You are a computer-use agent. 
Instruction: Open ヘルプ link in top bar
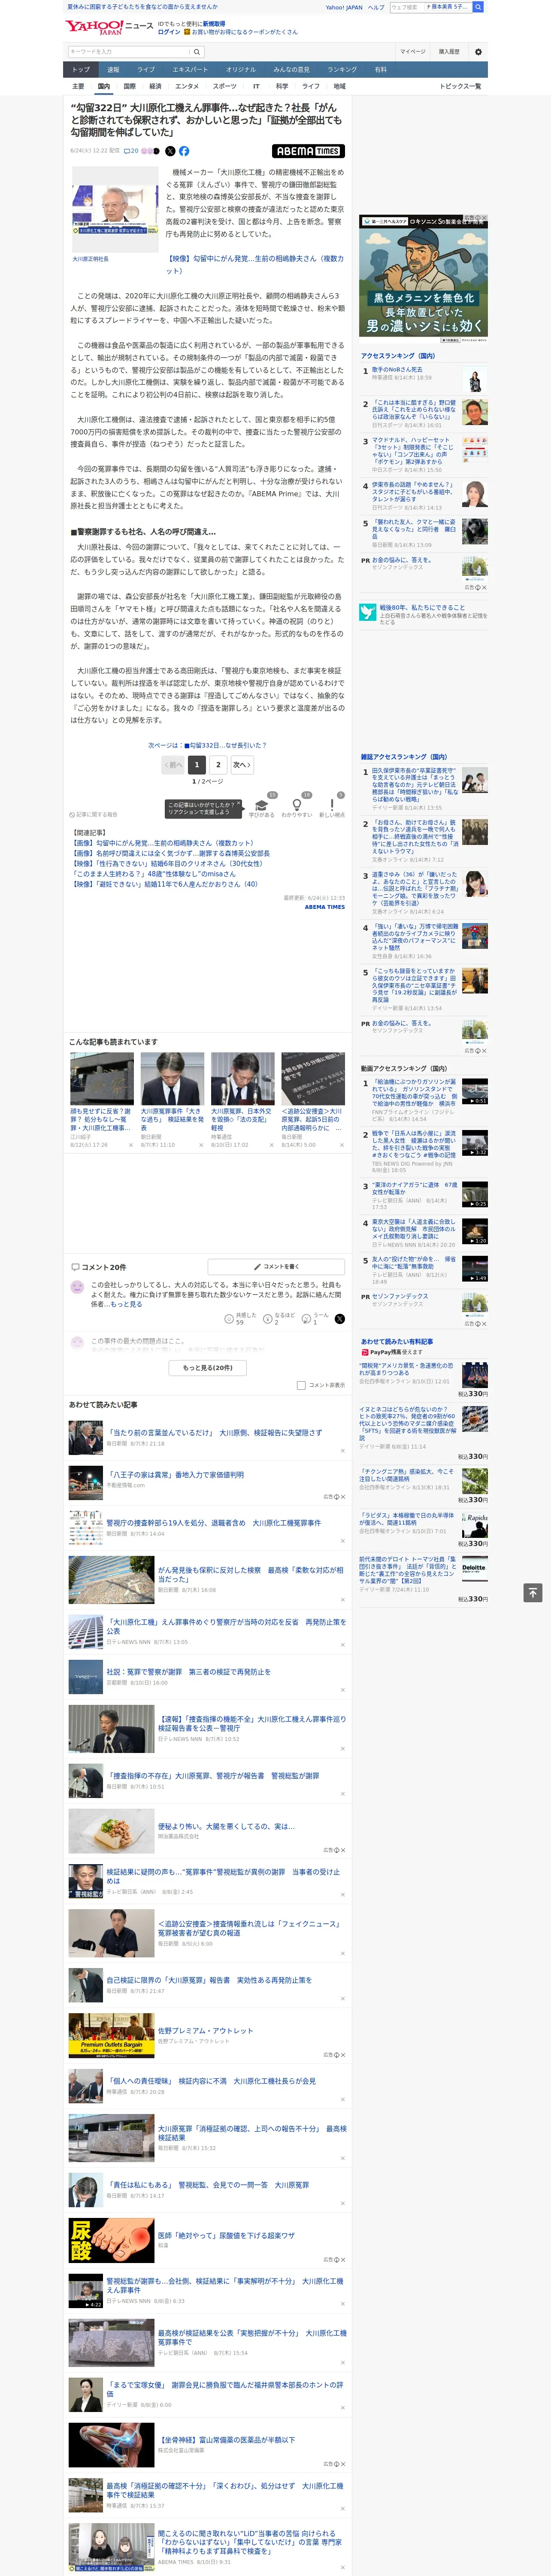pos(376,7)
